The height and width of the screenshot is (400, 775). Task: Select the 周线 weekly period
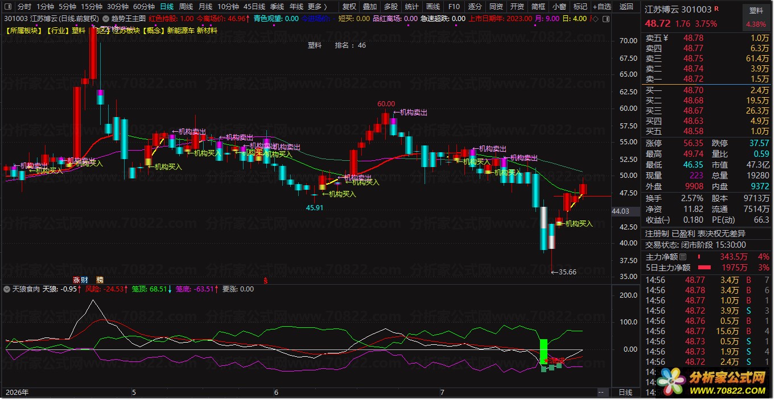click(186, 7)
